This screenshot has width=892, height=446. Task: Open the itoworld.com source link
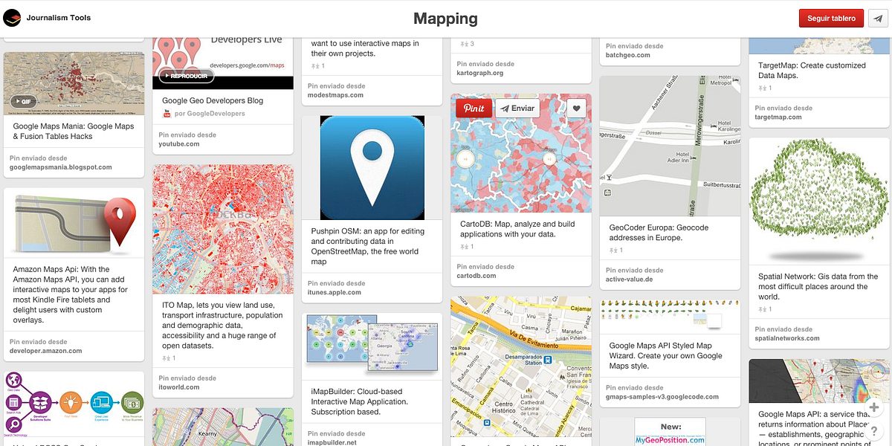[179, 387]
